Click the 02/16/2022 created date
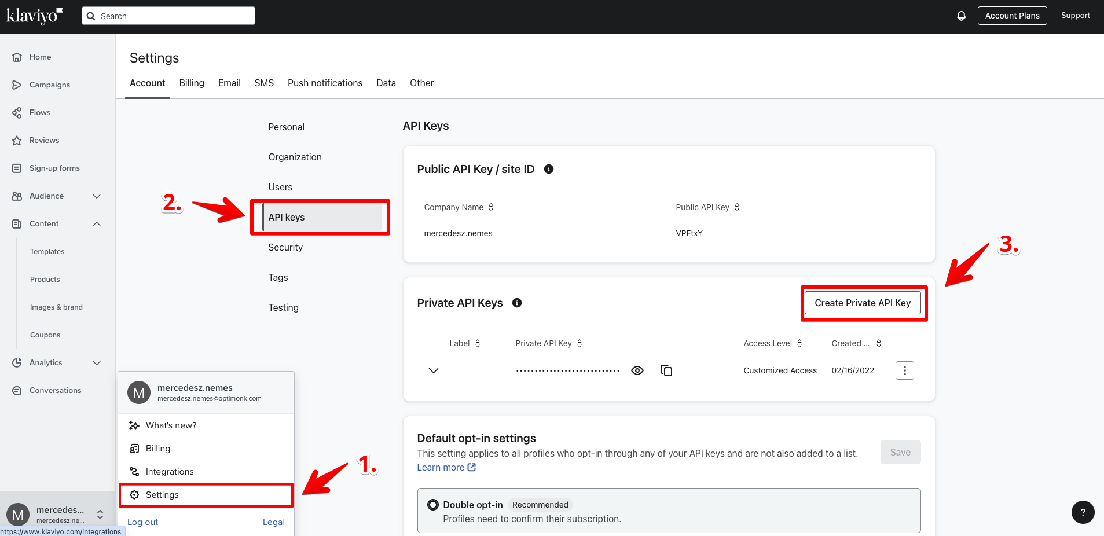1104x536 pixels. 853,370
